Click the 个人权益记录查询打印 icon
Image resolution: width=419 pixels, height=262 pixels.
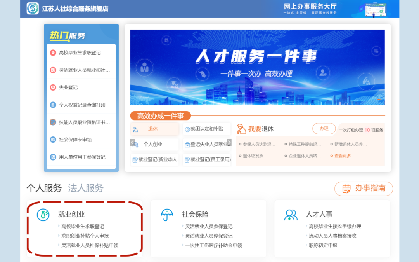(54, 105)
